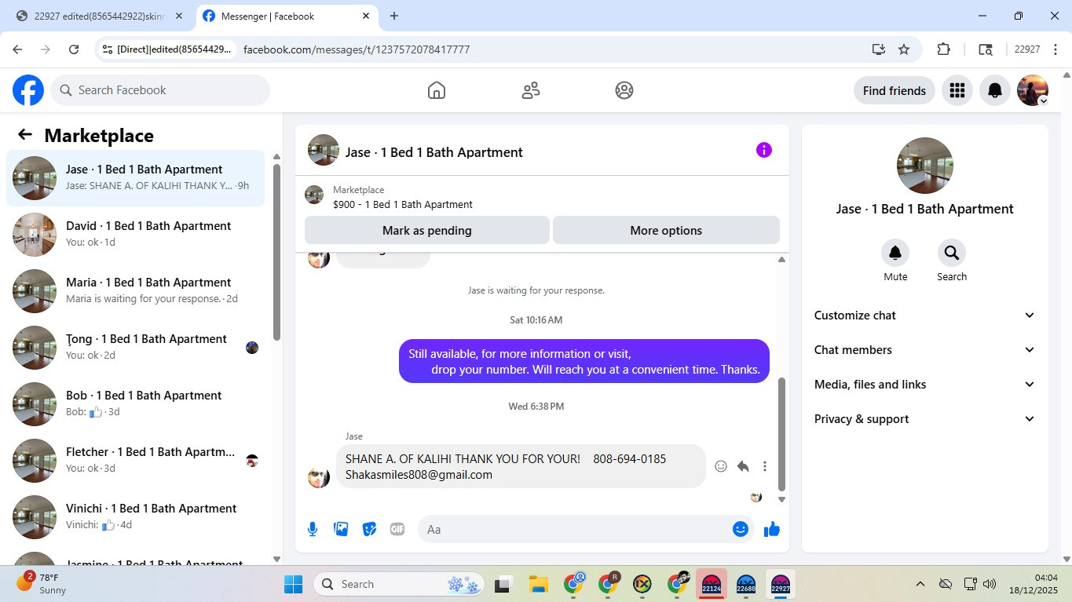Choose a sticker from the sticker icon
Image resolution: width=1072 pixels, height=602 pixels.
[x=369, y=529]
